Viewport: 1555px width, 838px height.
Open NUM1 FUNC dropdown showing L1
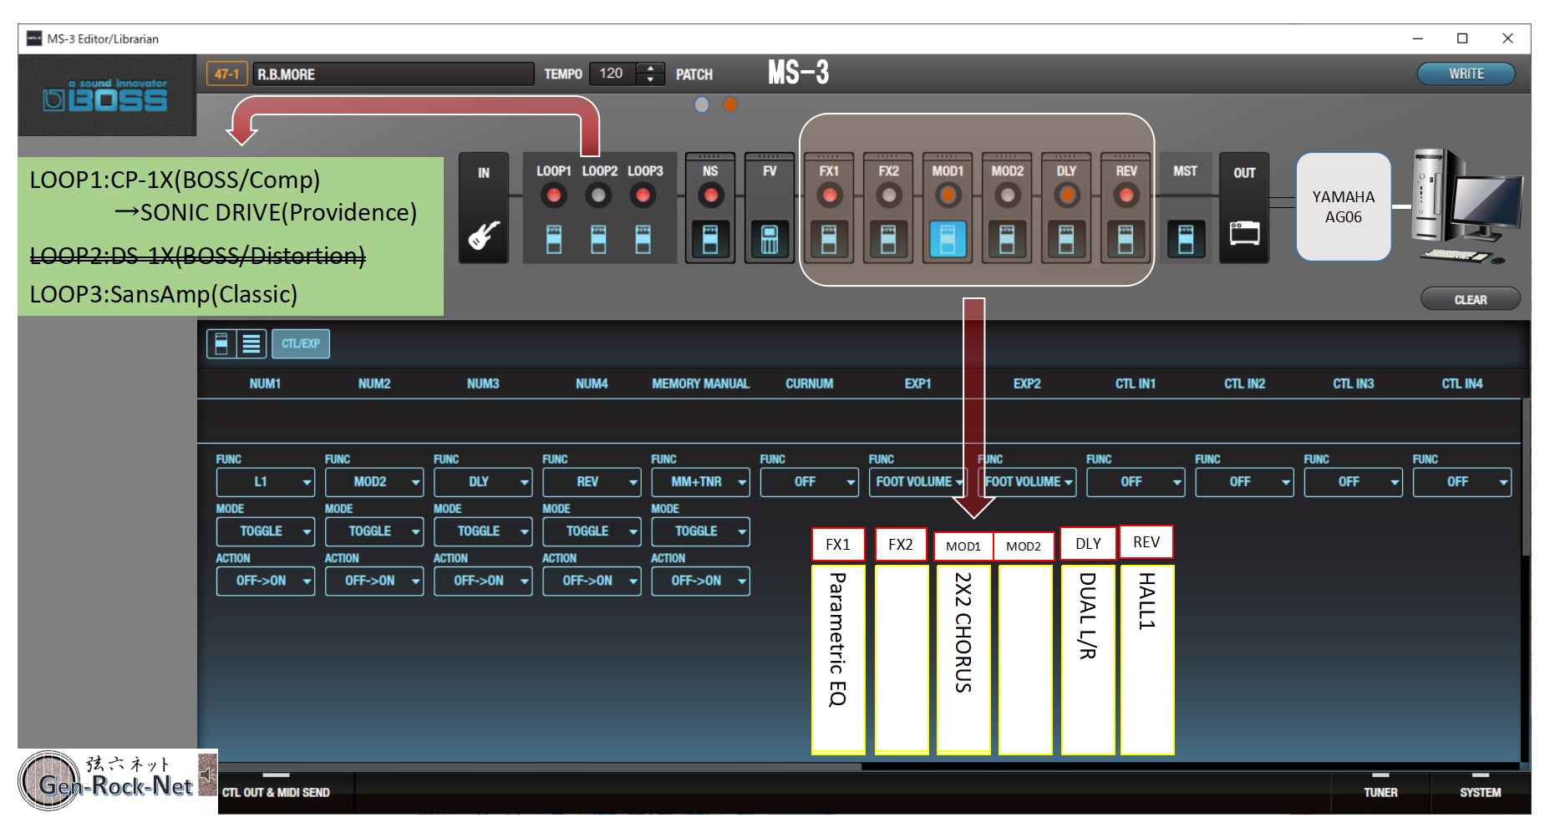[266, 482]
